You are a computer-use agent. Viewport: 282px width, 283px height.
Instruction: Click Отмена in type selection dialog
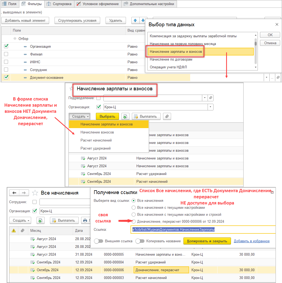270,43
